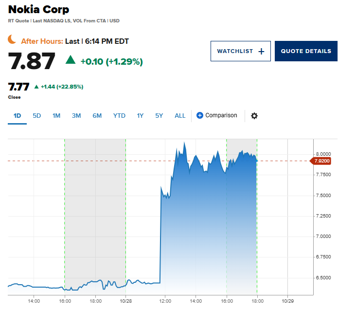This screenshot has width=338, height=310.
Task: Click the after hours moon icon
Action: coord(12,40)
